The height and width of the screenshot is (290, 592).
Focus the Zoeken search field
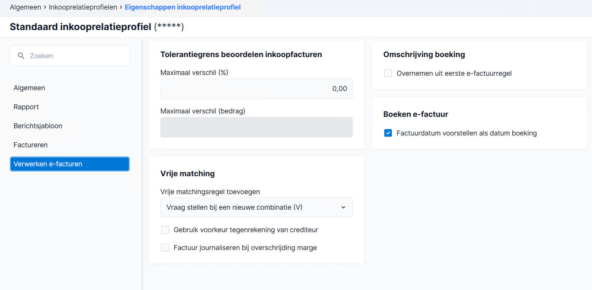pyautogui.click(x=70, y=56)
